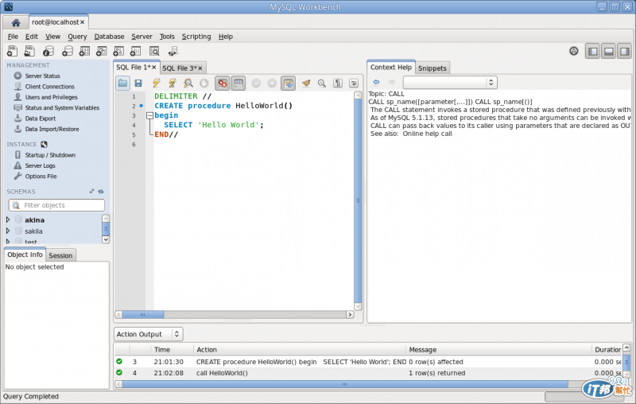Open Options File
This screenshot has width=636, height=404.
pos(41,176)
